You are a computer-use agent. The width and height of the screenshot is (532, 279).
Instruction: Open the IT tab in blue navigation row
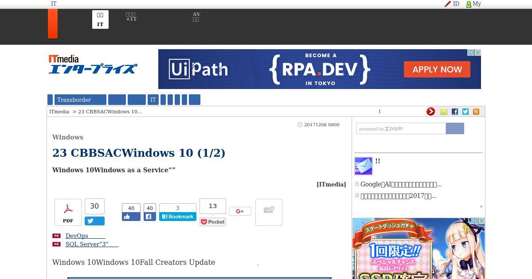(x=153, y=100)
